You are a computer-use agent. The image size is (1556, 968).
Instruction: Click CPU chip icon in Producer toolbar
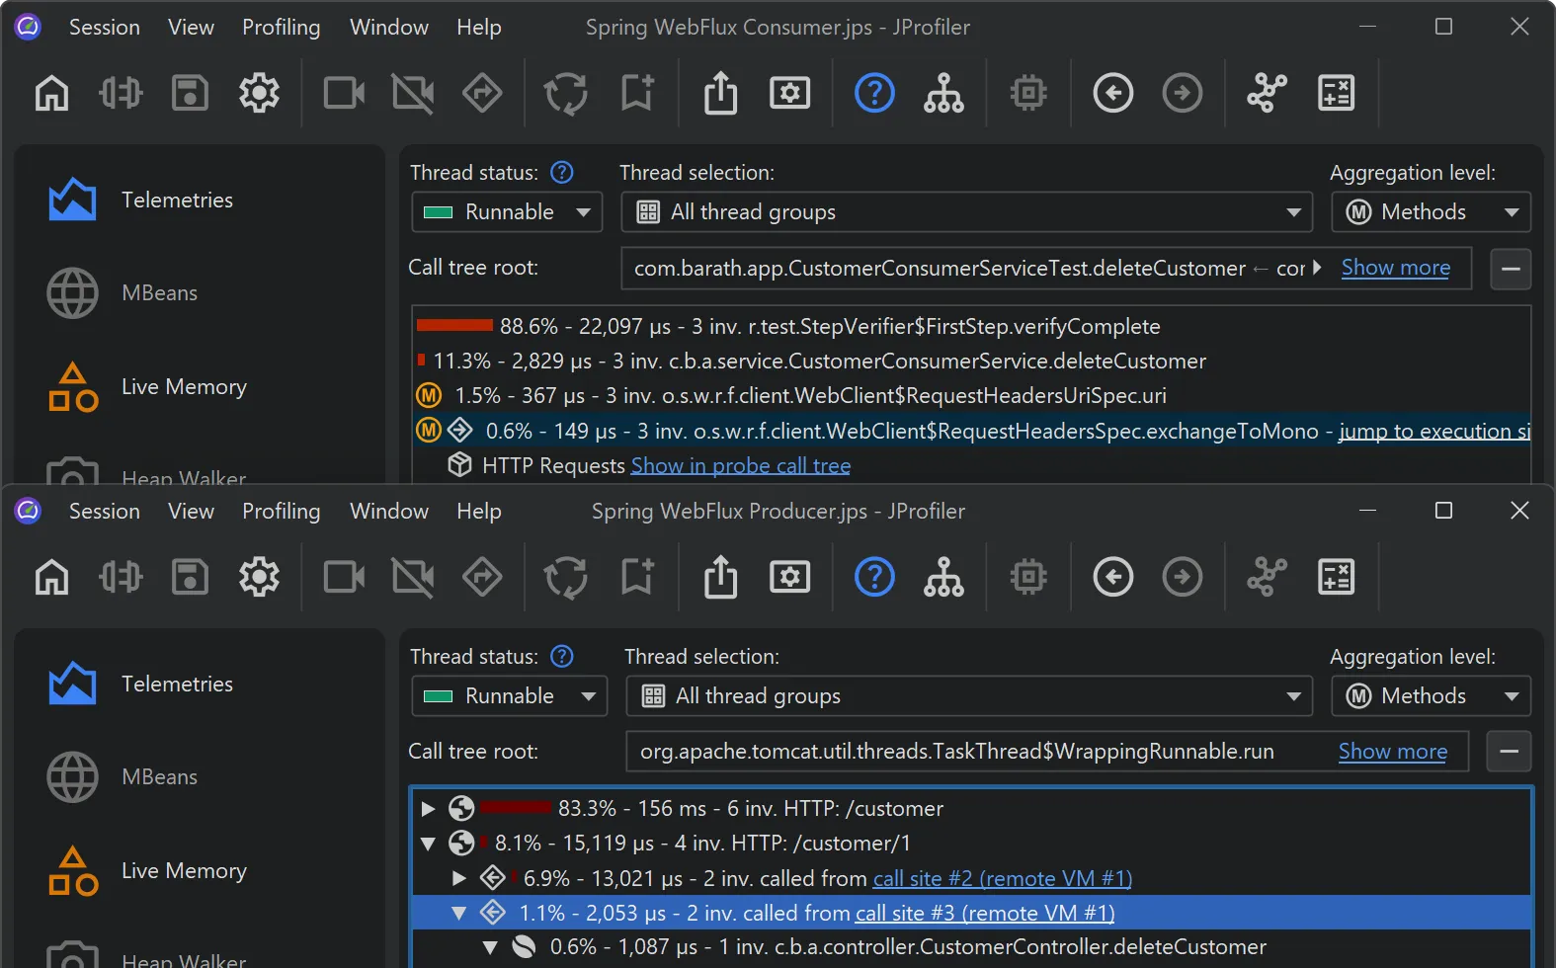click(x=1028, y=577)
